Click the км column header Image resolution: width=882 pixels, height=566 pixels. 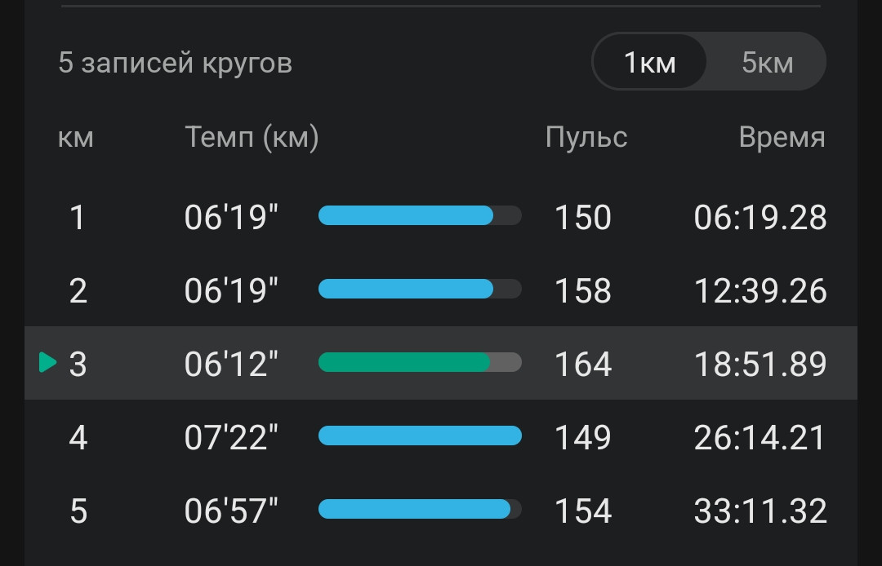click(75, 138)
